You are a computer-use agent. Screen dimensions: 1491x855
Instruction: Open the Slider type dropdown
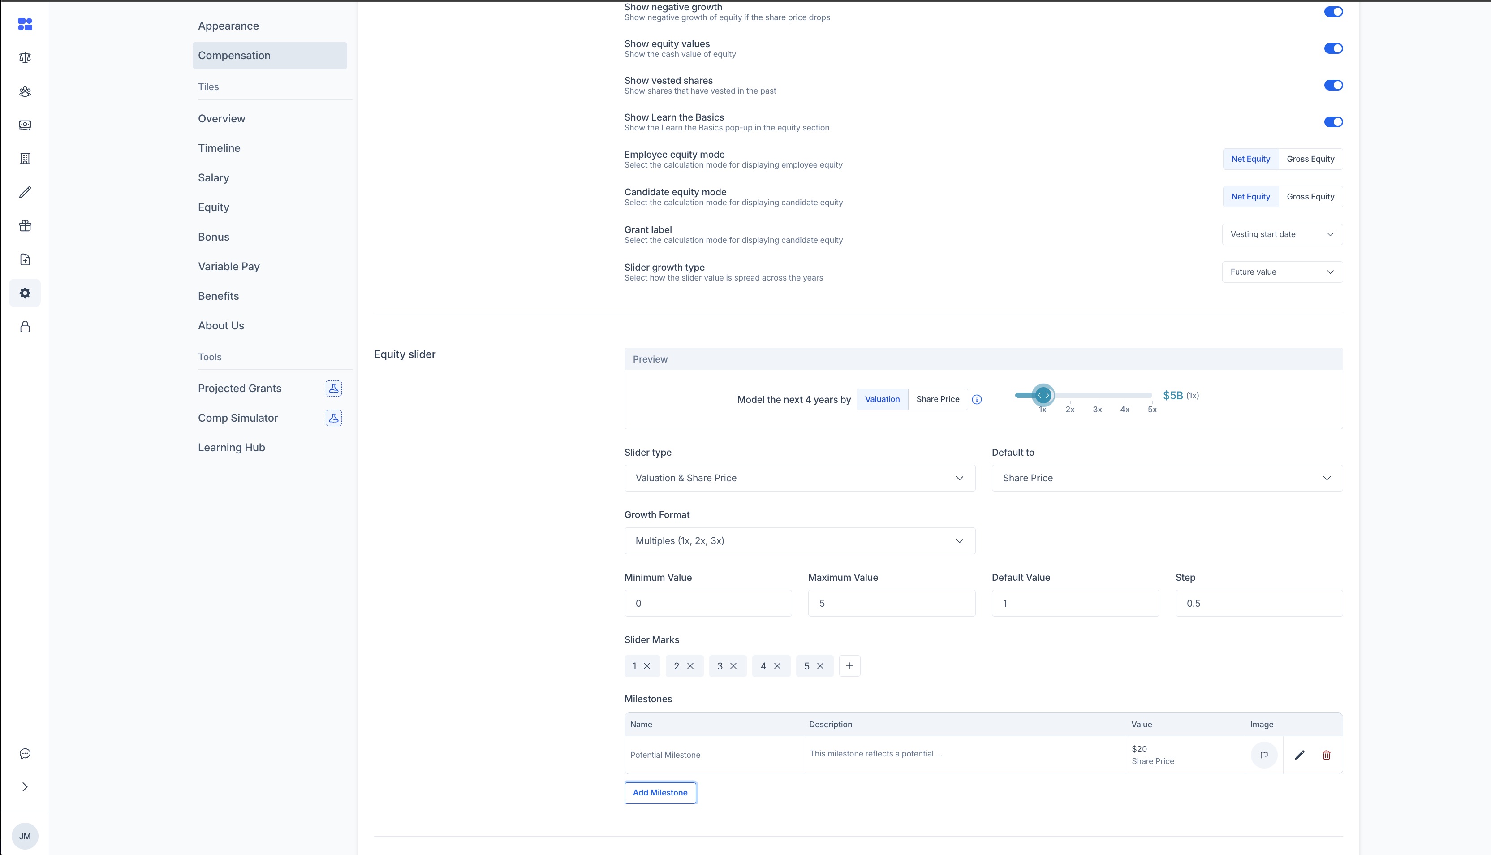[800, 478]
